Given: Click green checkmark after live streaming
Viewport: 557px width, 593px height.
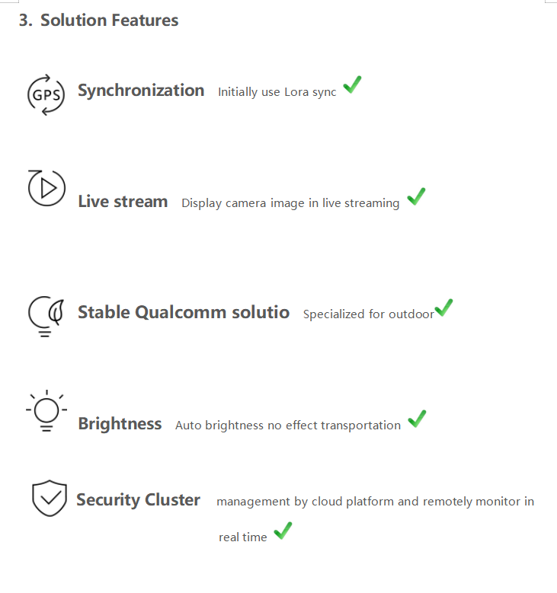Looking at the screenshot, I should pyautogui.click(x=416, y=196).
